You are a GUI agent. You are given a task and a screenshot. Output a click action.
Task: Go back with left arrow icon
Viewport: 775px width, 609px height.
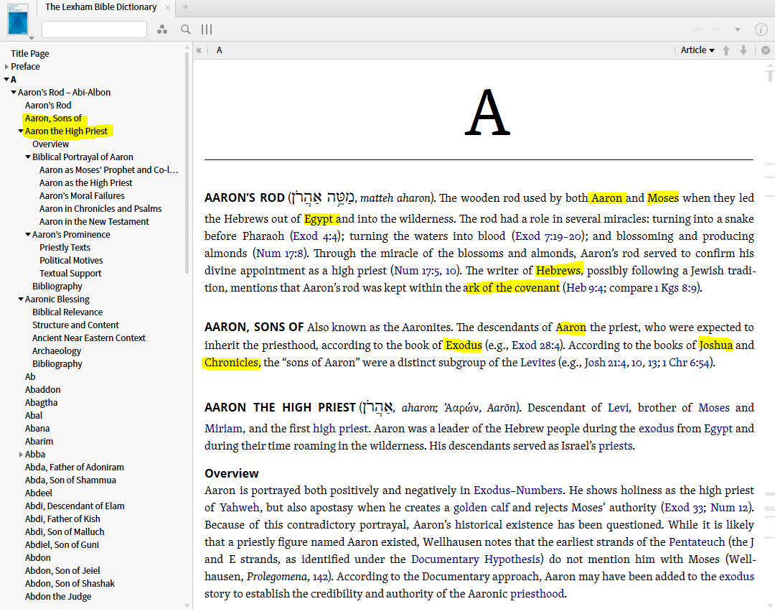coord(698,29)
